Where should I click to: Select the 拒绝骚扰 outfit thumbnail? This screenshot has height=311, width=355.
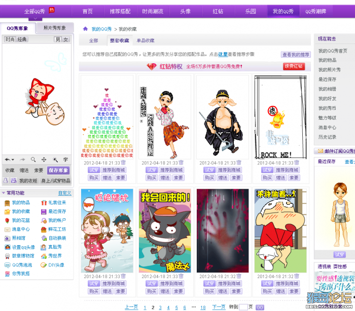click(107, 231)
